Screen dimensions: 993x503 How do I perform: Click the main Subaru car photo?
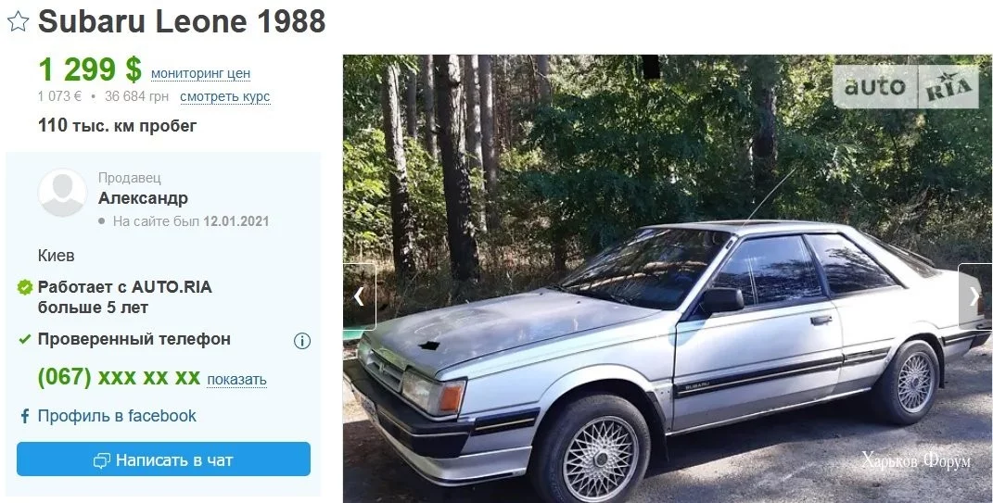[668, 279]
